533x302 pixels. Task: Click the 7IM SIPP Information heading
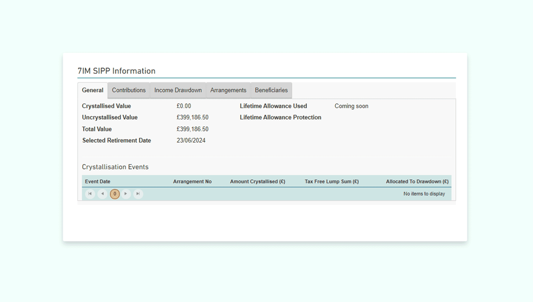(117, 71)
